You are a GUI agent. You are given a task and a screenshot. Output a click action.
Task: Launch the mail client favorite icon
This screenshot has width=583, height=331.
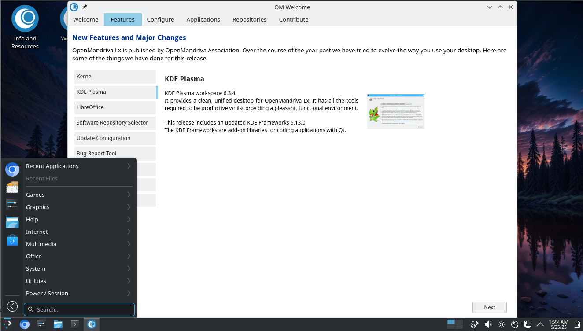(x=12, y=188)
